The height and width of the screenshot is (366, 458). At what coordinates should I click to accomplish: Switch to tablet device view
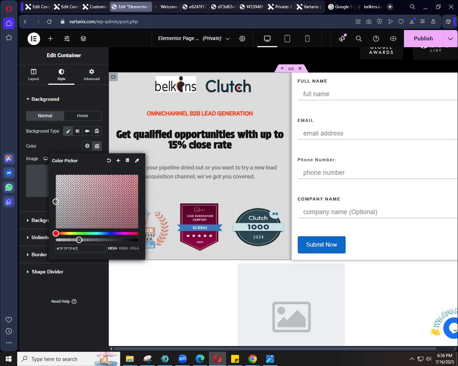pos(287,39)
